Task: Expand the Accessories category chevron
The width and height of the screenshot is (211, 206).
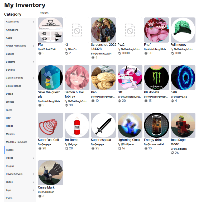Action: (x=33, y=22)
